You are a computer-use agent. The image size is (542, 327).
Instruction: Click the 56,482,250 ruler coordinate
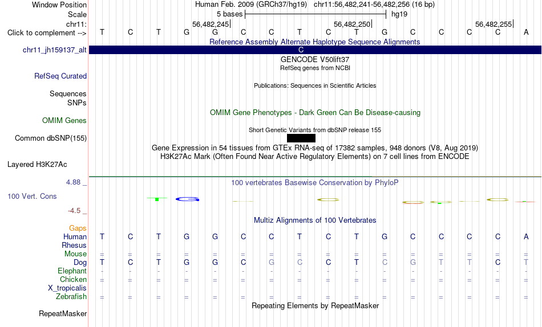[x=352, y=24]
